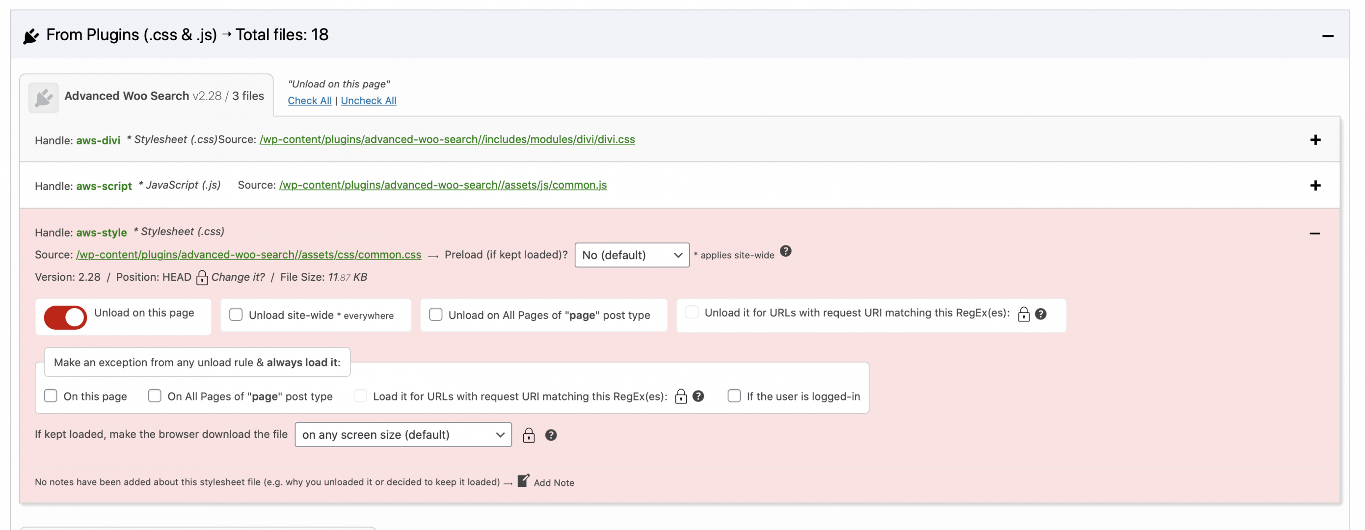The height and width of the screenshot is (530, 1365).
Task: Click the Add Note pencil icon
Action: (x=523, y=480)
